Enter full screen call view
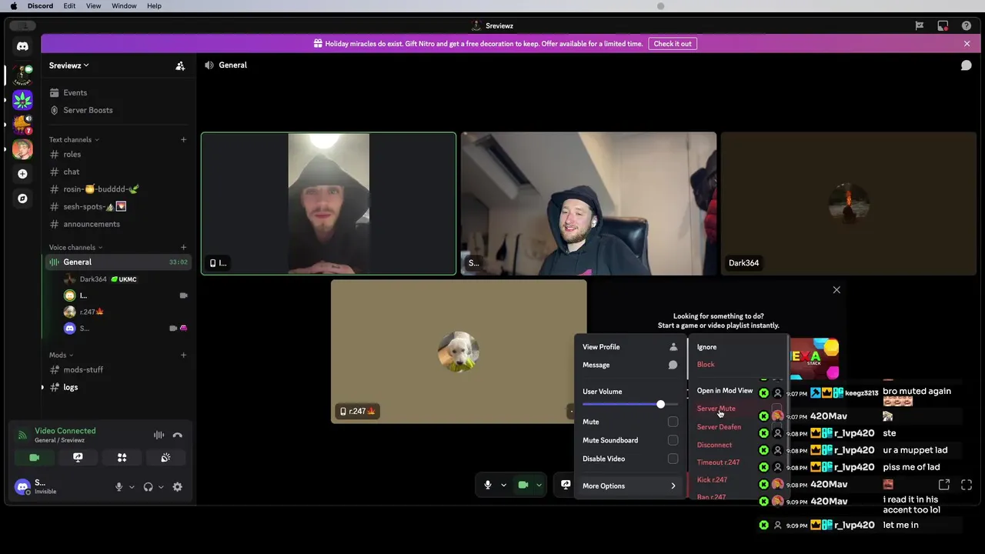 (x=967, y=485)
